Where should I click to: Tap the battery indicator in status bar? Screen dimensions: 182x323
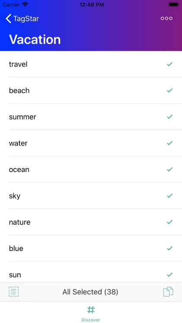coord(174,5)
